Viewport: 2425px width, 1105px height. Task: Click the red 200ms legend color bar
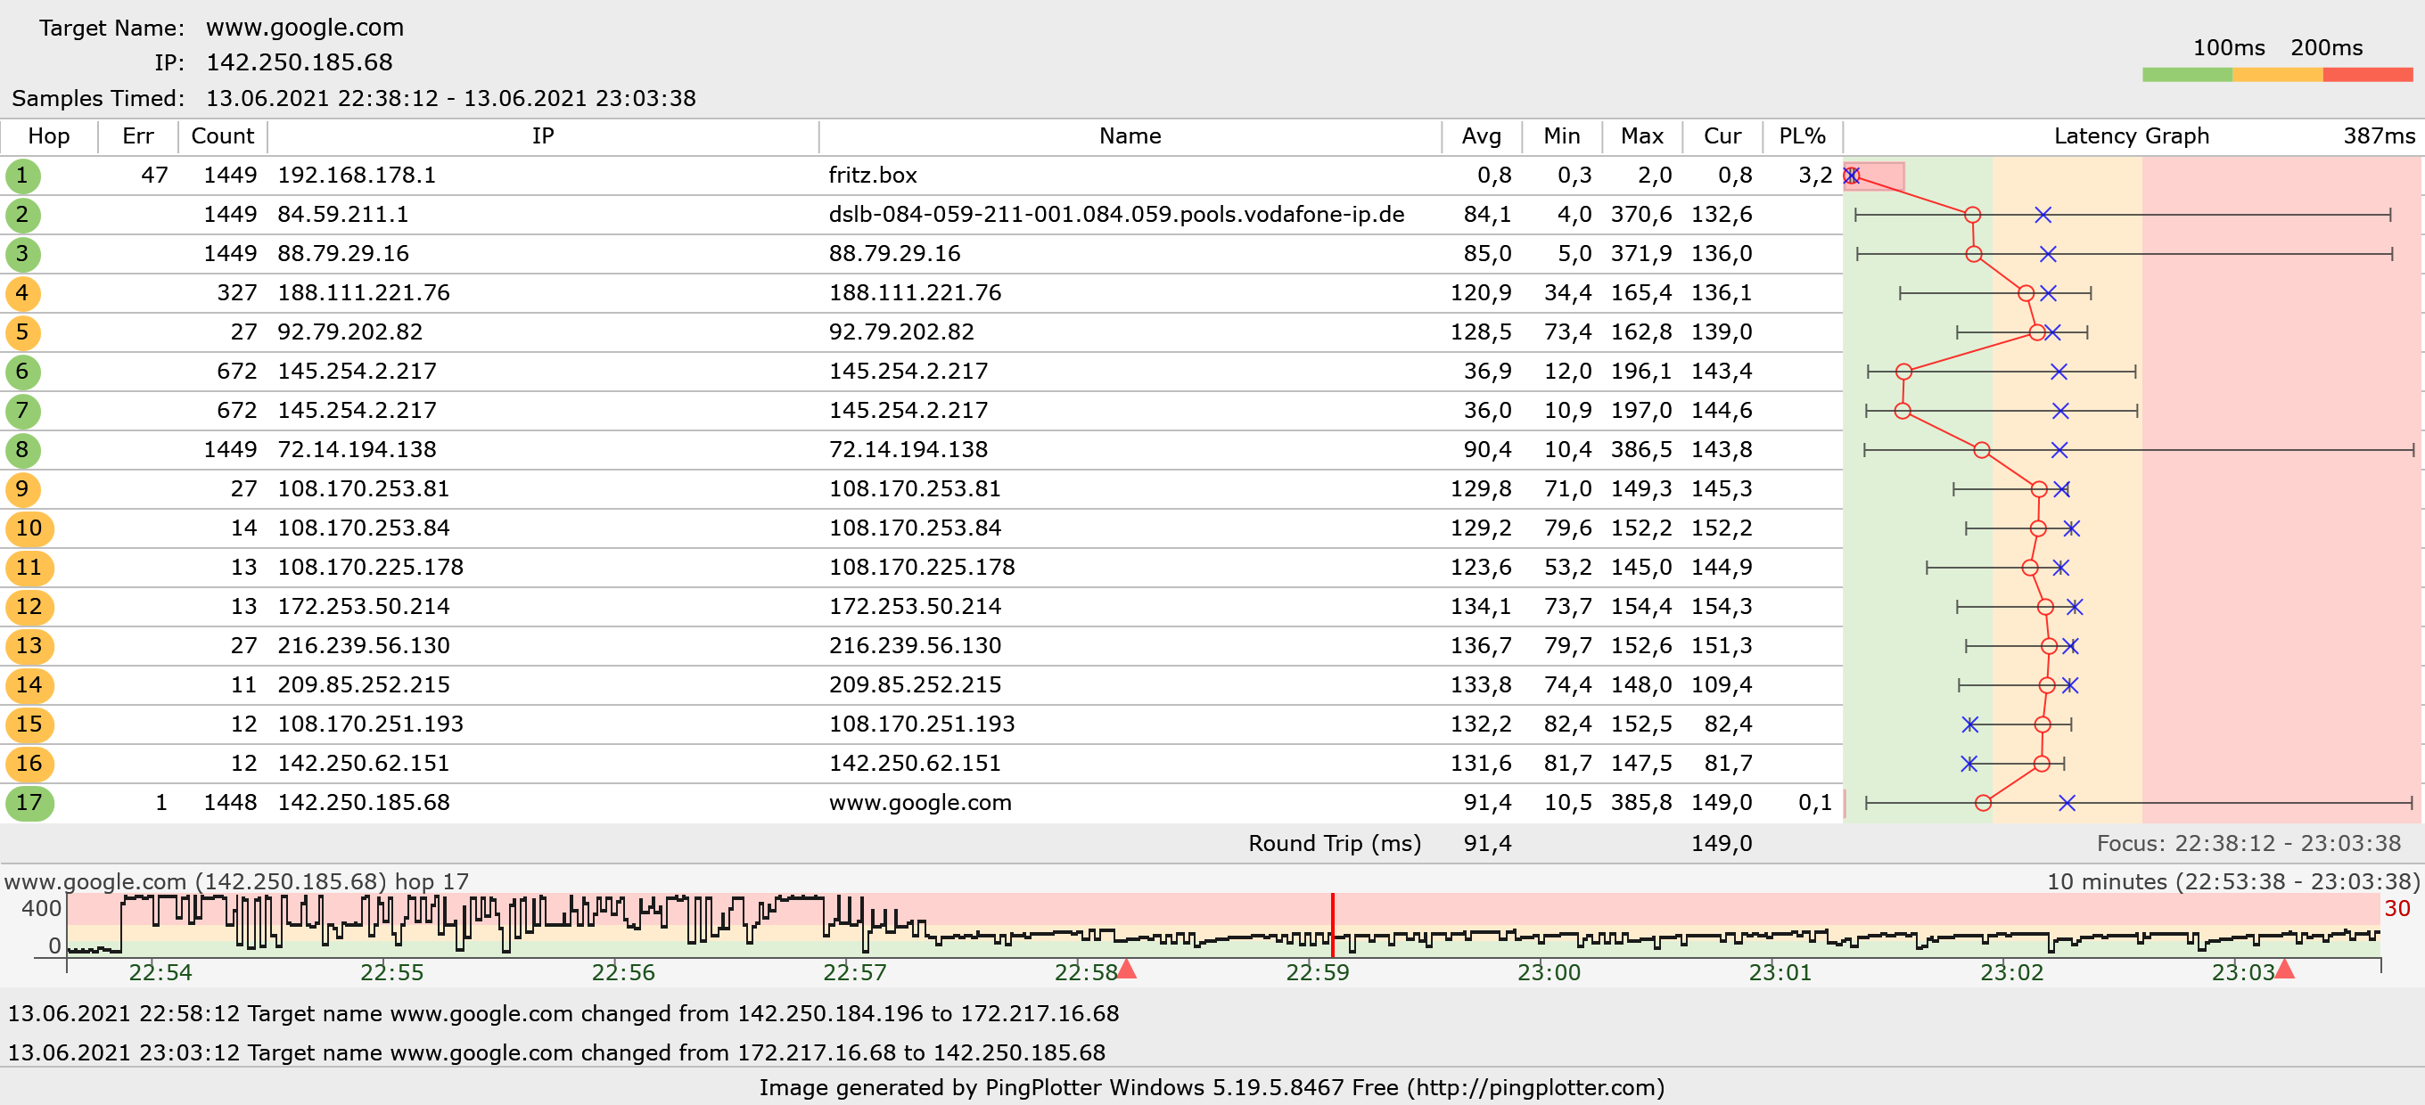pyautogui.click(x=2368, y=74)
